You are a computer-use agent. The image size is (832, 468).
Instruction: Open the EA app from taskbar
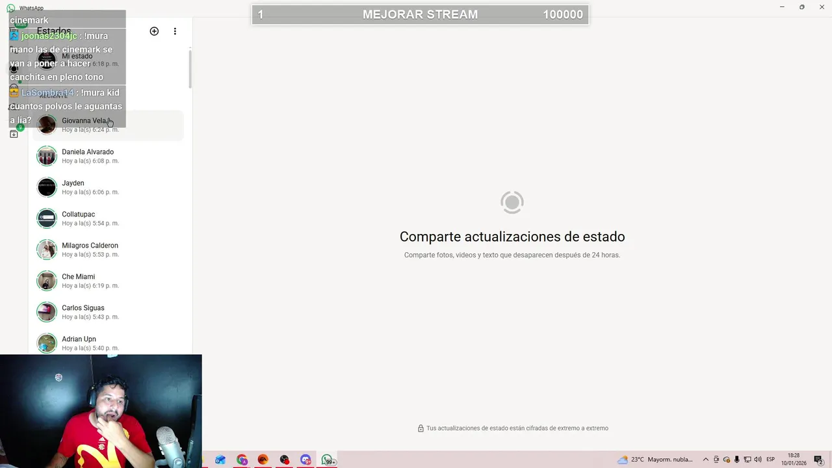tap(263, 460)
